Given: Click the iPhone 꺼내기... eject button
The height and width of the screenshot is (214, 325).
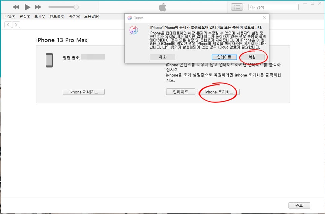Looking at the screenshot, I should (x=83, y=92).
